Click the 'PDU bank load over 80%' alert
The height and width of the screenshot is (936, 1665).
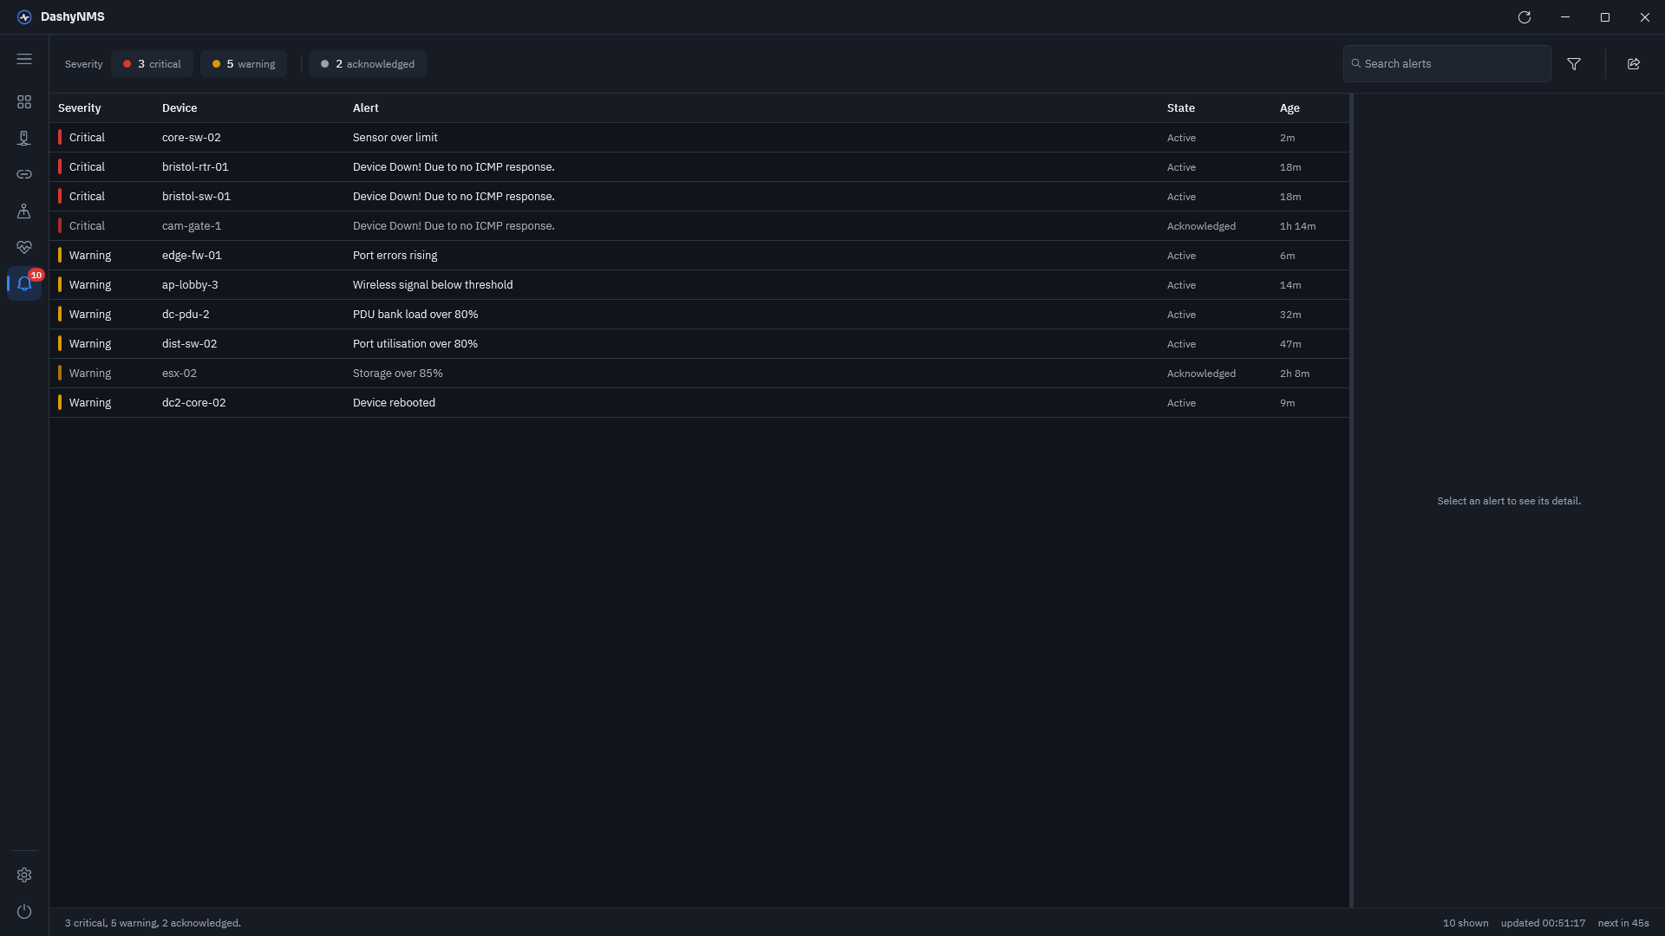(415, 315)
